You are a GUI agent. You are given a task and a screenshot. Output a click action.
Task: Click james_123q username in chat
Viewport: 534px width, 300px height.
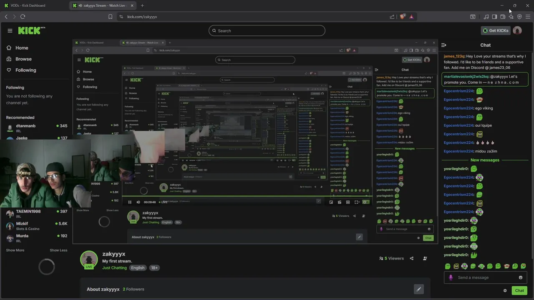[454, 56]
